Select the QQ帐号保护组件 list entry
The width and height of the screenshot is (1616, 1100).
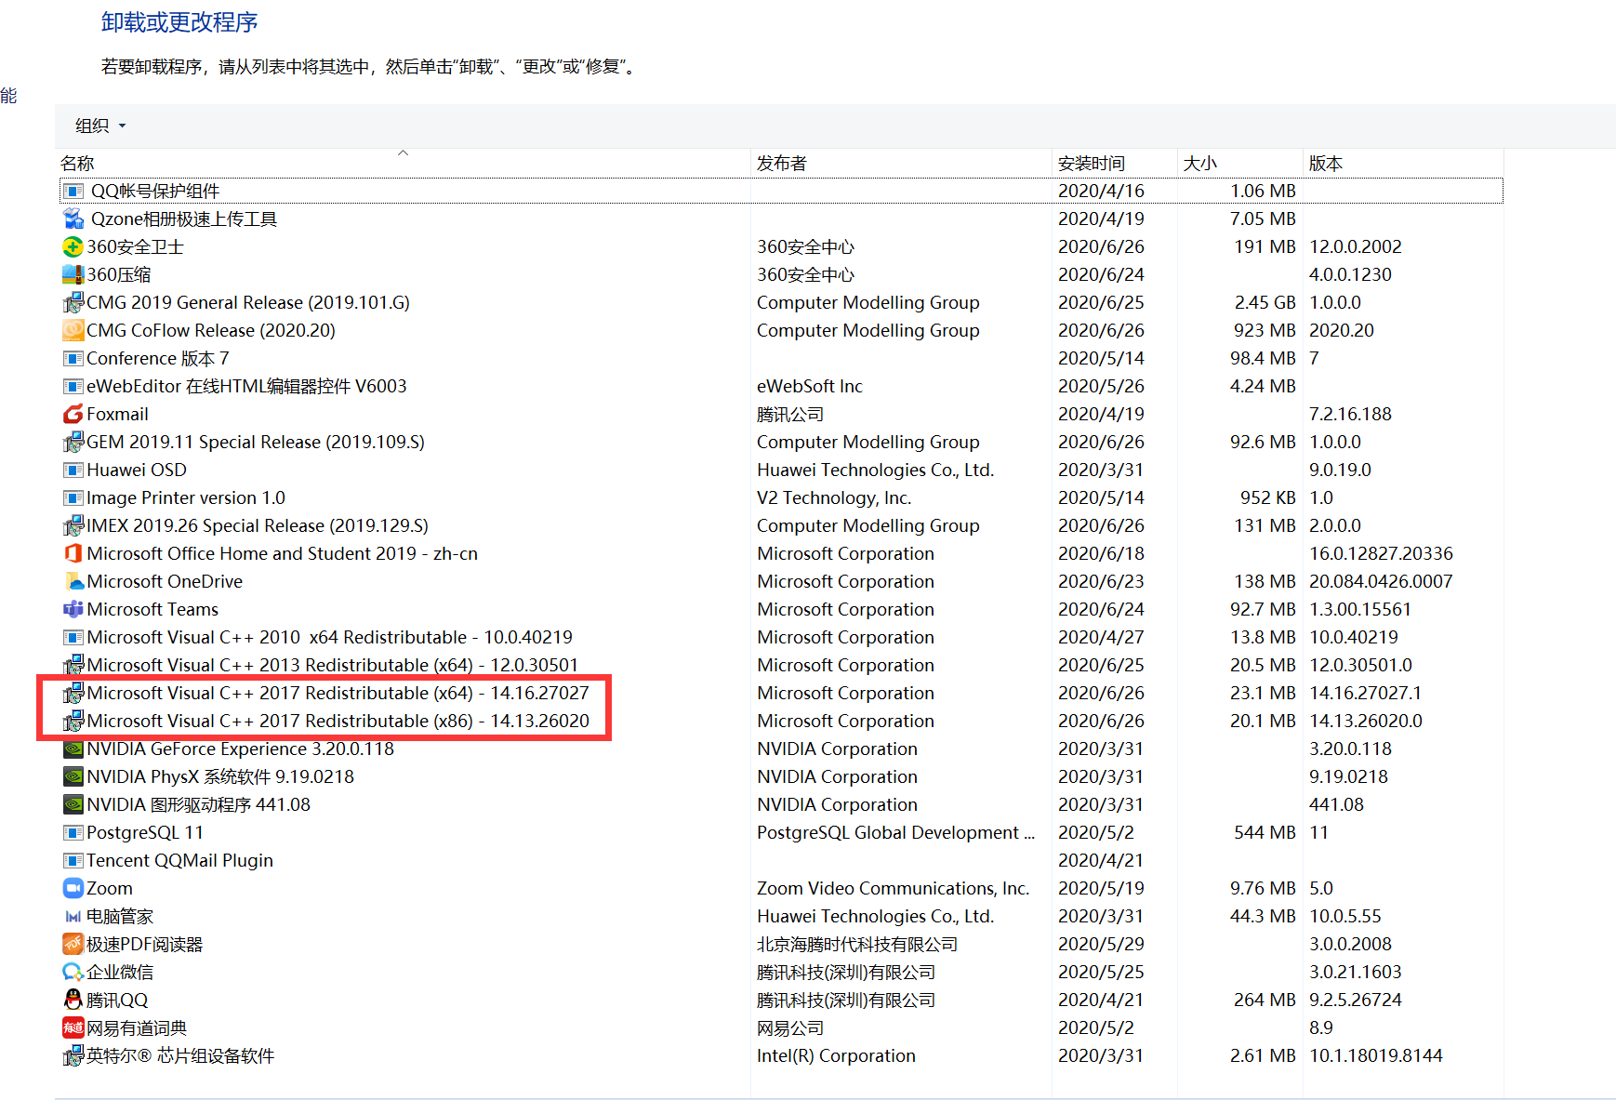point(154,191)
